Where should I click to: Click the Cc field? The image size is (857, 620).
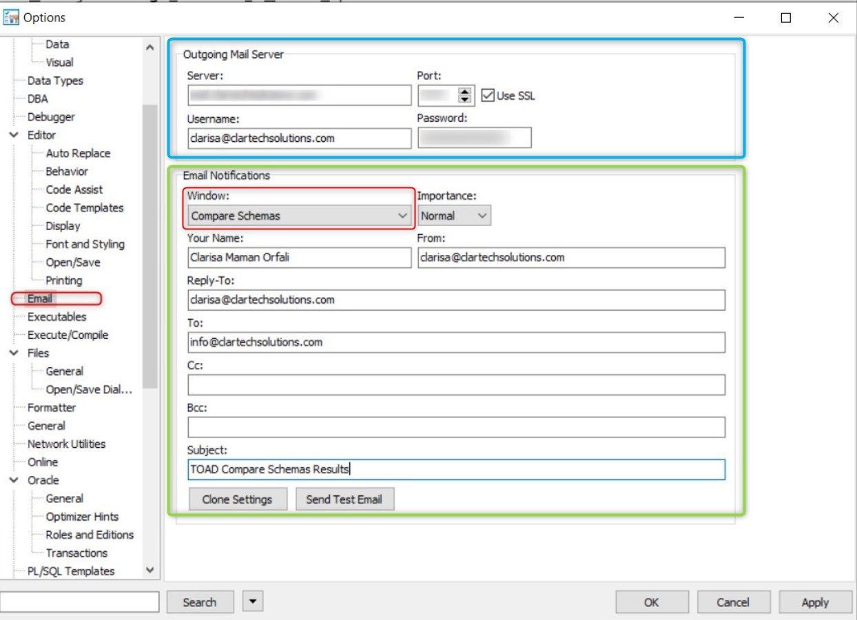(x=456, y=384)
